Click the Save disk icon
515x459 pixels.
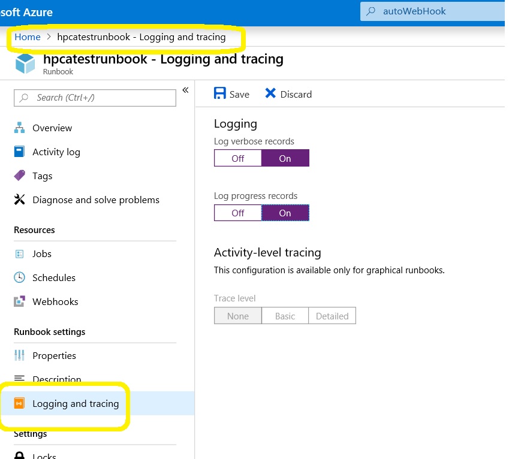[219, 93]
